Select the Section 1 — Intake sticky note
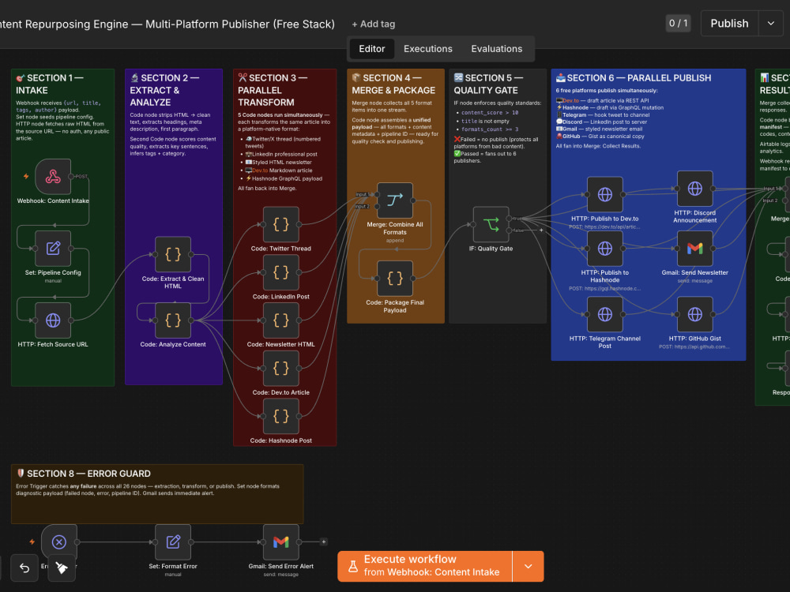790x592 pixels. point(62,227)
